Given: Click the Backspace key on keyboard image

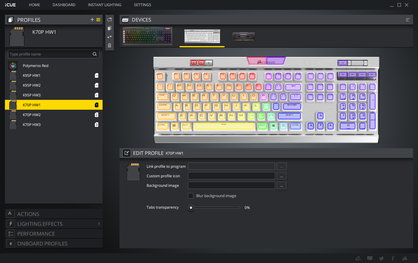Looking at the screenshot, I should click(x=293, y=87).
